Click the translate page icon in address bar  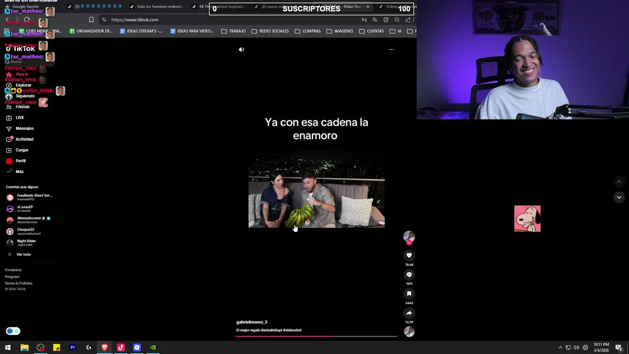374,20
